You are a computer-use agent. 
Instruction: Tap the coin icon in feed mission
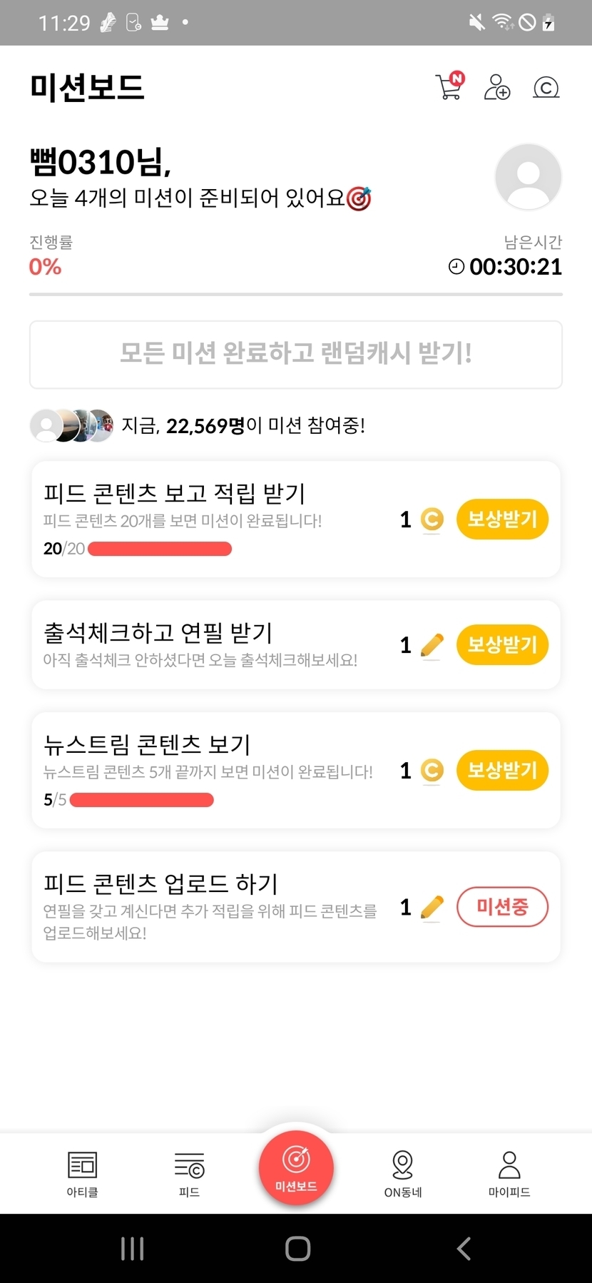[432, 519]
